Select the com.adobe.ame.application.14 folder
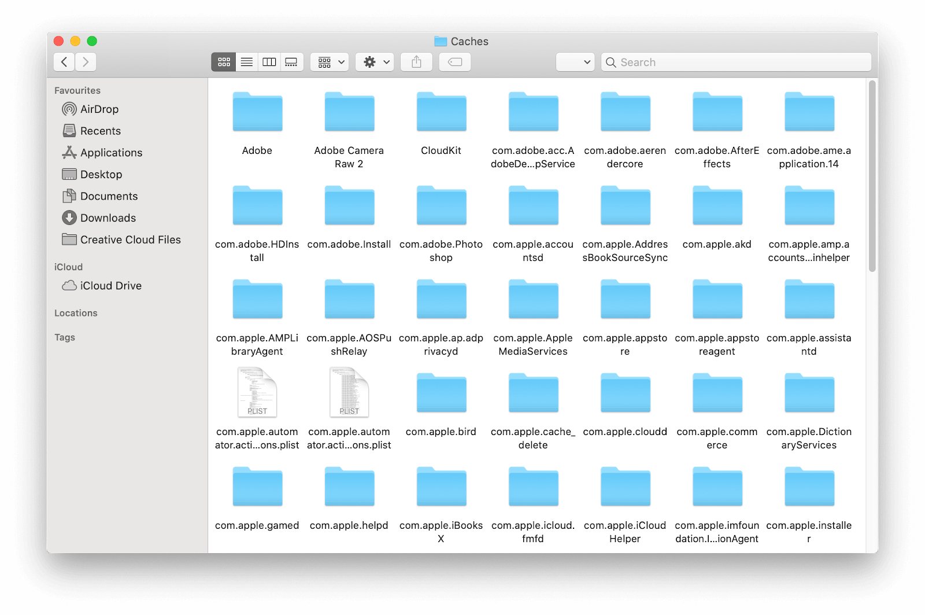925x615 pixels. [809, 112]
